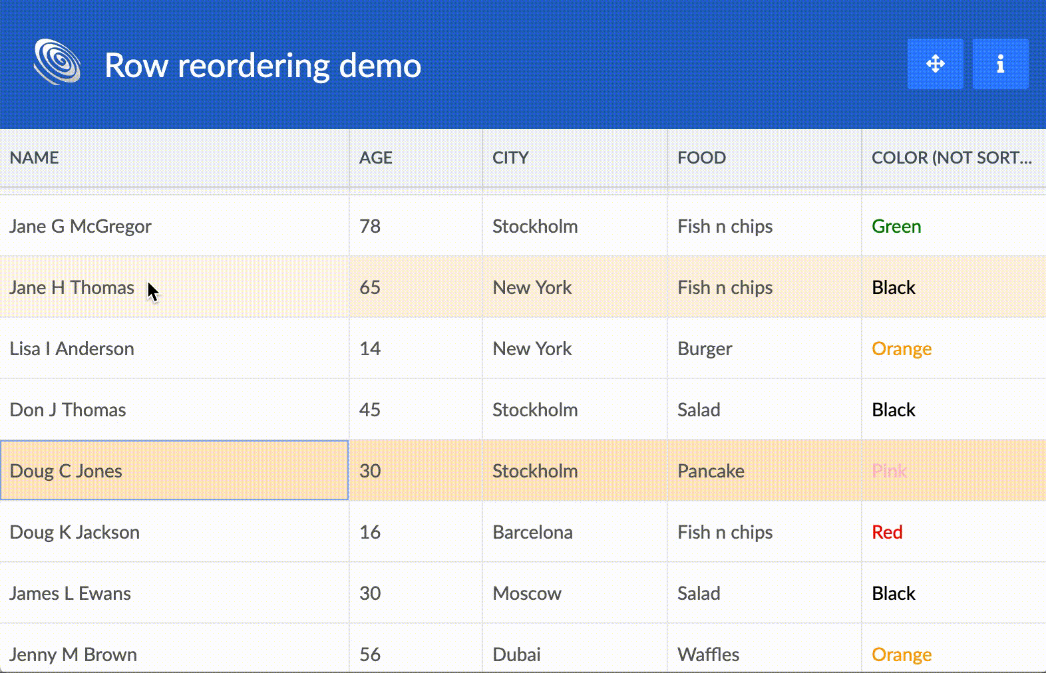Select the Jane G McGregor name cell
This screenshot has width=1046, height=673.
point(81,226)
